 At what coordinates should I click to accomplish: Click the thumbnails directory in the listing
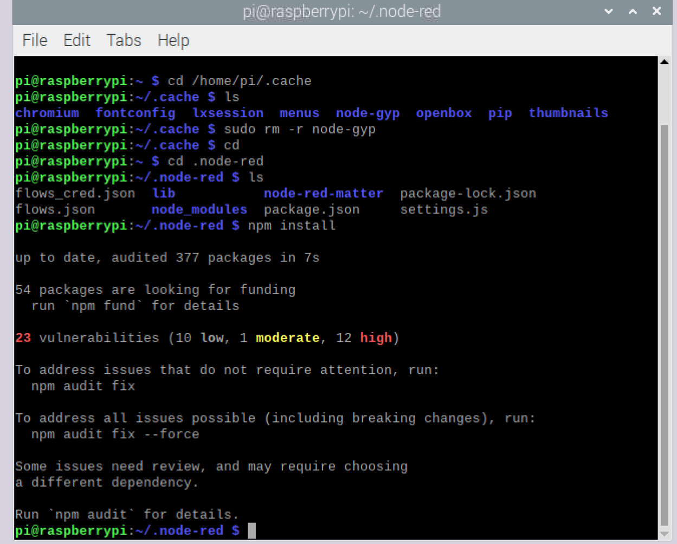(x=568, y=113)
